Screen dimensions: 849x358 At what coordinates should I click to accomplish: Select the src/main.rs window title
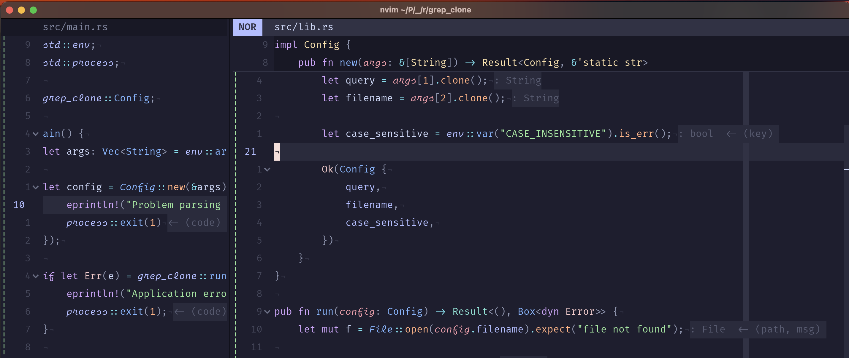tap(75, 27)
